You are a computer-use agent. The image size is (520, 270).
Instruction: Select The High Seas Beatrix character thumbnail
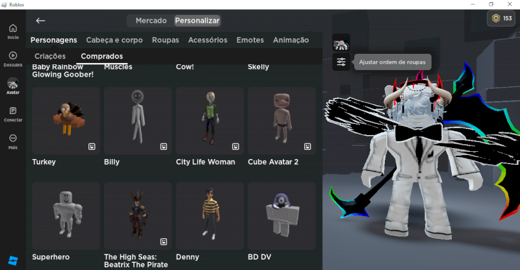coord(138,215)
